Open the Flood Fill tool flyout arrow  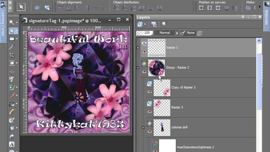click(x=17, y=128)
